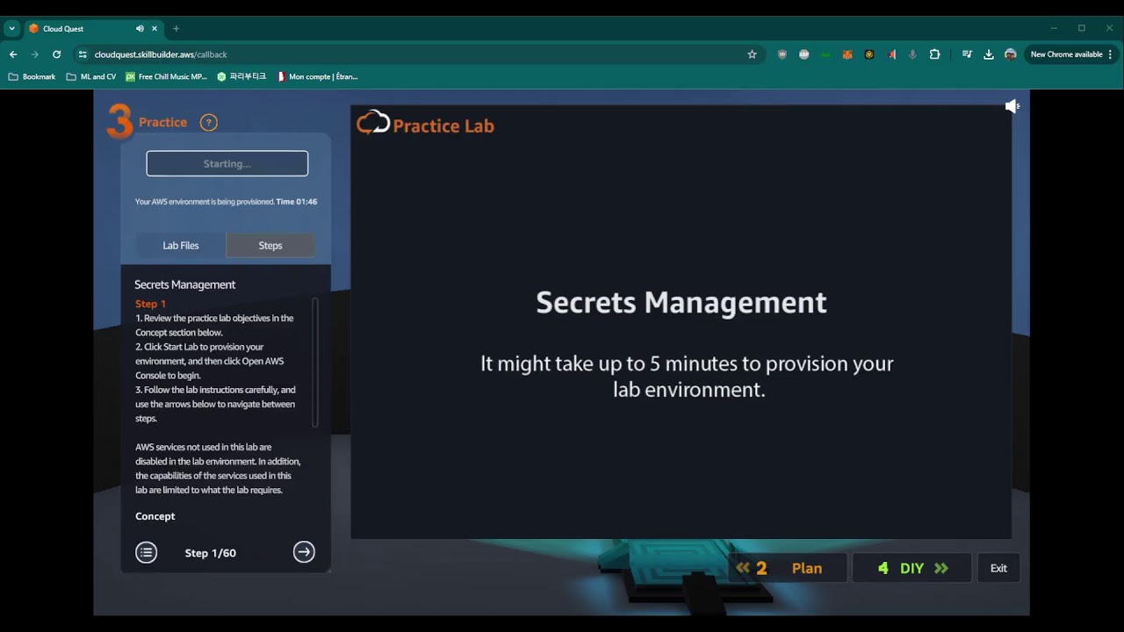Image resolution: width=1124 pixels, height=632 pixels.
Task: Open the tab search dropdown arrow
Action: click(11, 29)
